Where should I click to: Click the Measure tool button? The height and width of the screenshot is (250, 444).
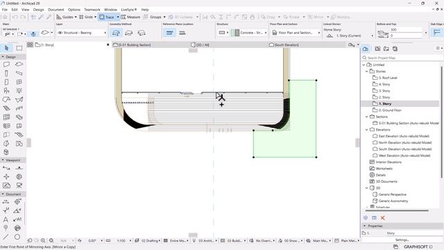click(130, 17)
